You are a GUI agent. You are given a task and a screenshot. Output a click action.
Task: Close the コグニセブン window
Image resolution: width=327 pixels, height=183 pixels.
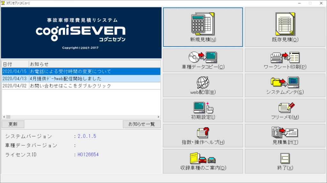[x=321, y=3]
